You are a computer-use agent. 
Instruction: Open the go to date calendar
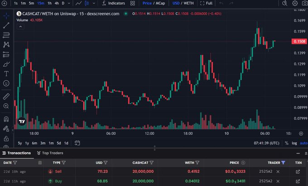click(x=77, y=143)
